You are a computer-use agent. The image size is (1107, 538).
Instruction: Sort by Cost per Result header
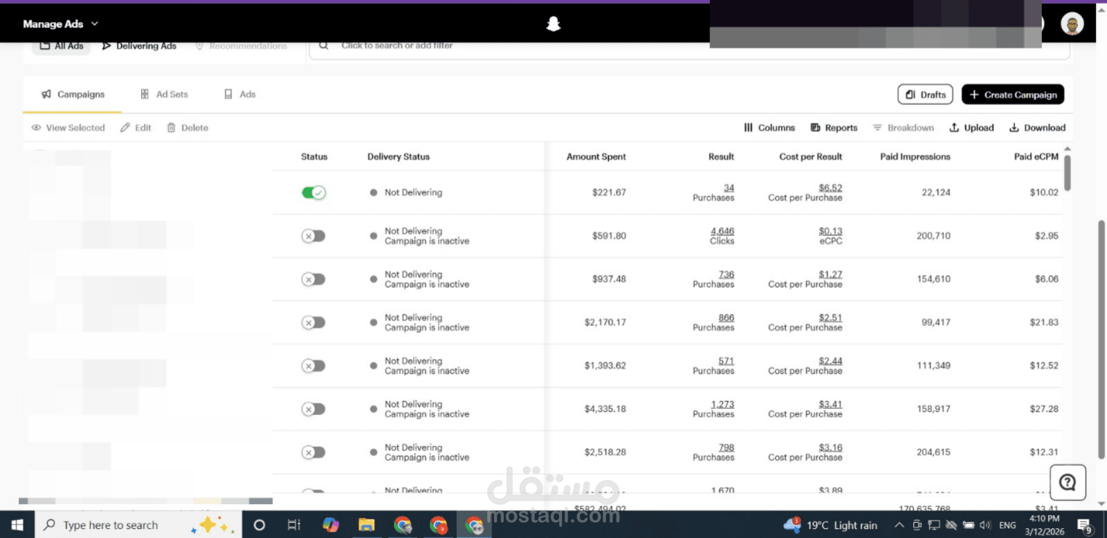point(811,157)
